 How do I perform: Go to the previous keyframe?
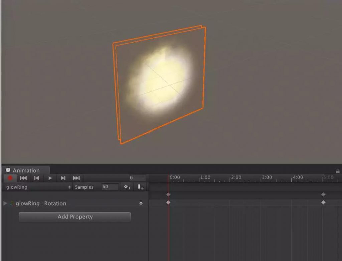tap(37, 178)
